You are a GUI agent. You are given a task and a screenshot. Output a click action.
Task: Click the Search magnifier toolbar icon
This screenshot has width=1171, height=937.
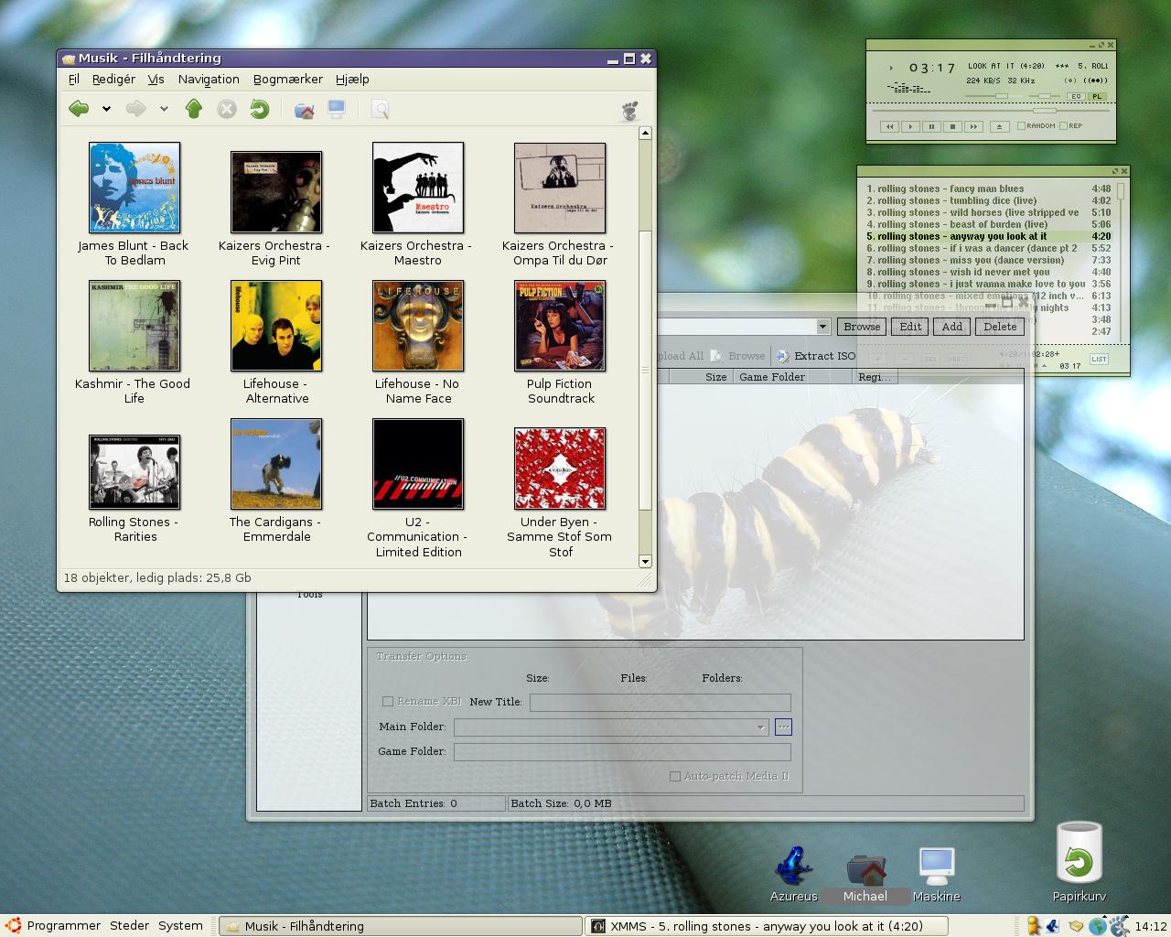click(381, 110)
